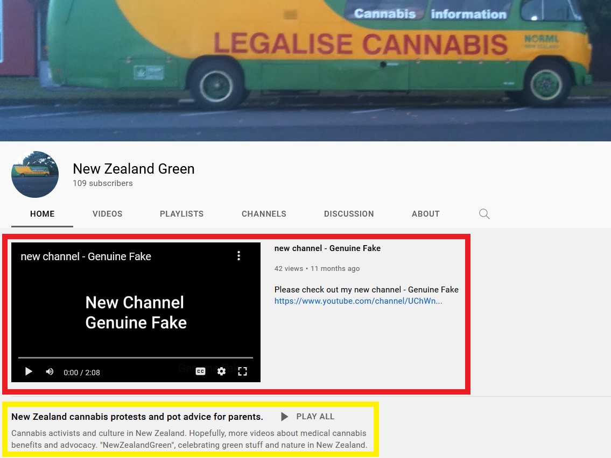Open video settings gear icon
The height and width of the screenshot is (458, 611).
221,371
